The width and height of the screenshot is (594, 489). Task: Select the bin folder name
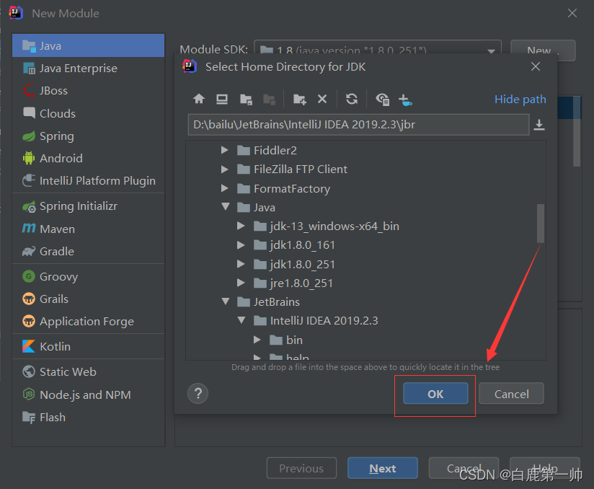(294, 340)
